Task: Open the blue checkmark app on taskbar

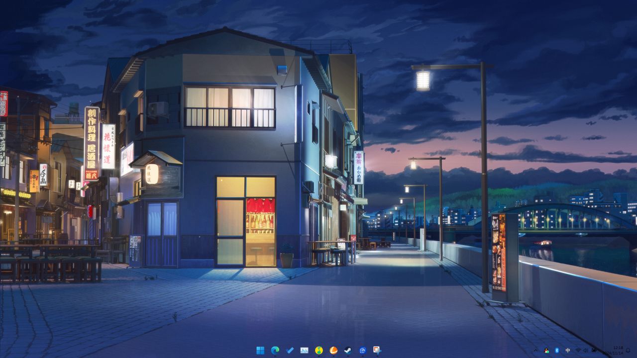Action: tap(290, 350)
